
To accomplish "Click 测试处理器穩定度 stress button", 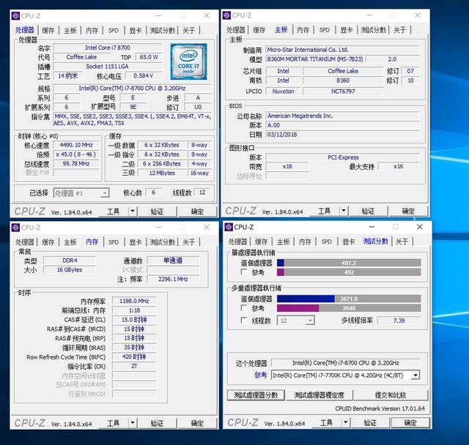I will 320,395.
